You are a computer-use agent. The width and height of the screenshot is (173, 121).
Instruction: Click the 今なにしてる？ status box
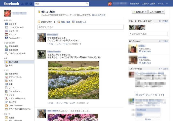click(81, 27)
